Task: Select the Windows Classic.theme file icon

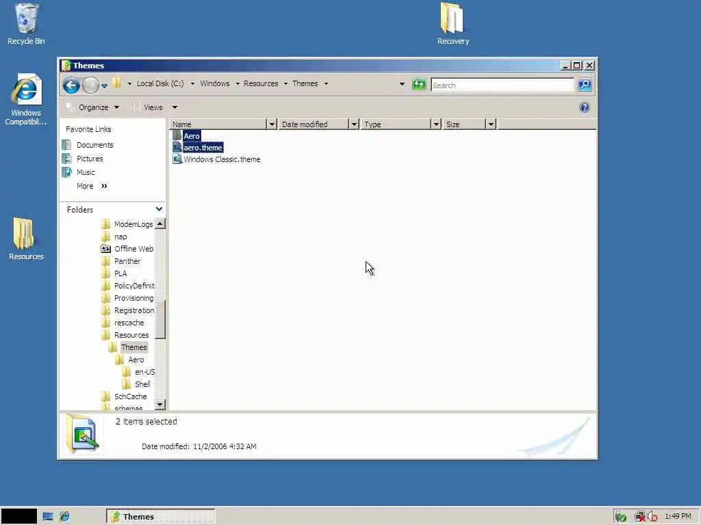Action: (177, 159)
